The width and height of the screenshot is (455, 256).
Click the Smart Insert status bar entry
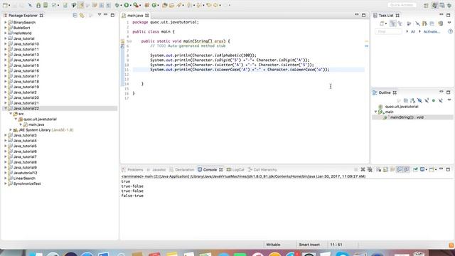(x=309, y=245)
